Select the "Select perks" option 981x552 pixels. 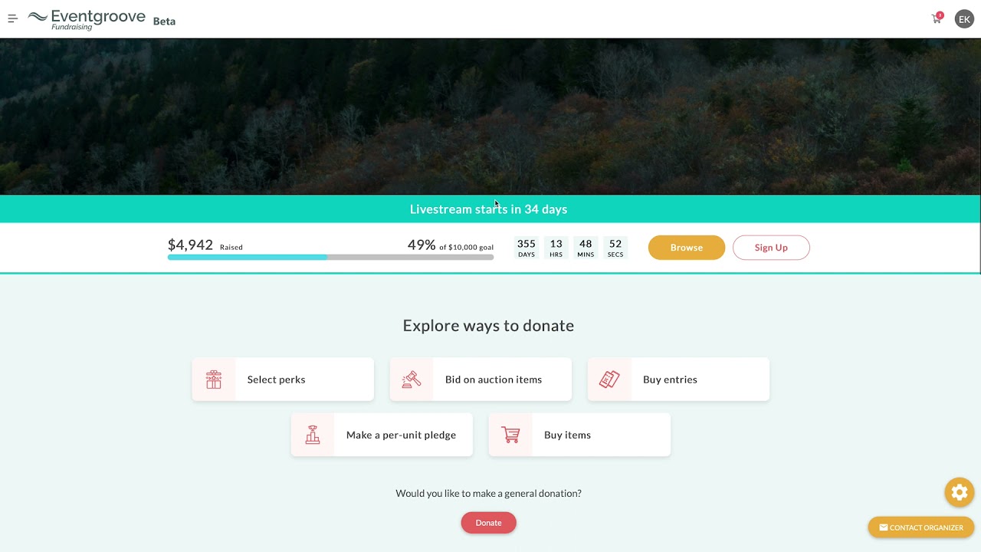283,379
